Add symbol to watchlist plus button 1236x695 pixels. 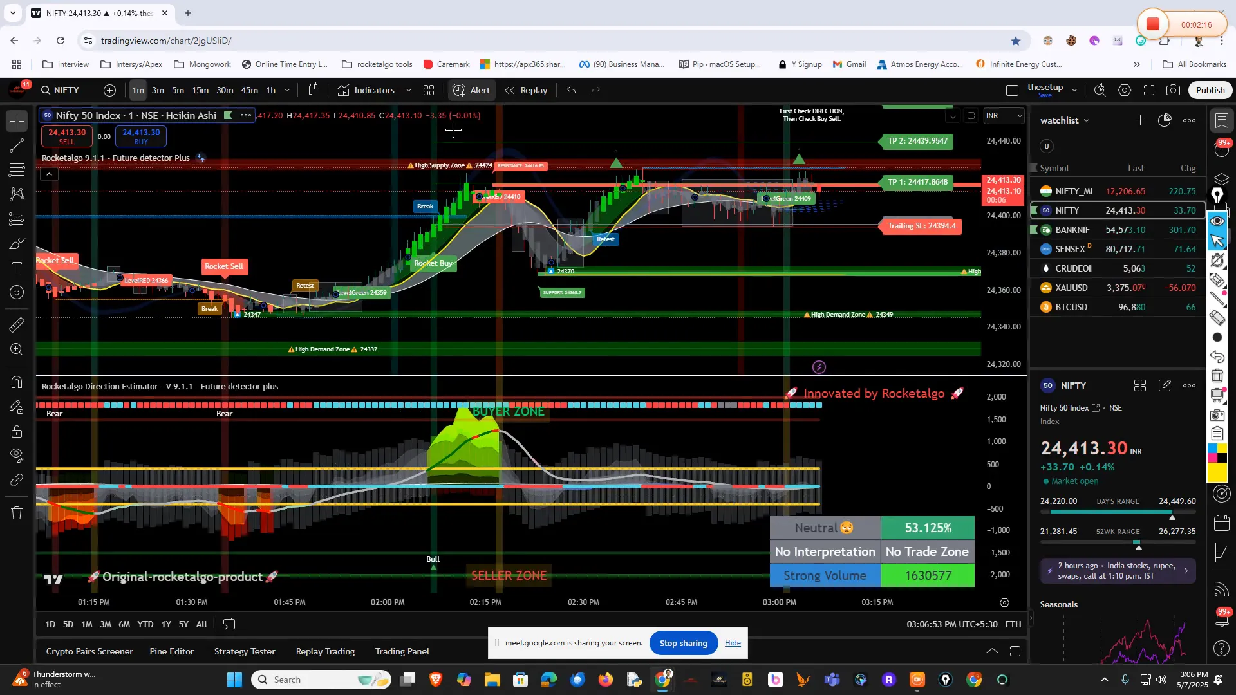coord(1140,120)
